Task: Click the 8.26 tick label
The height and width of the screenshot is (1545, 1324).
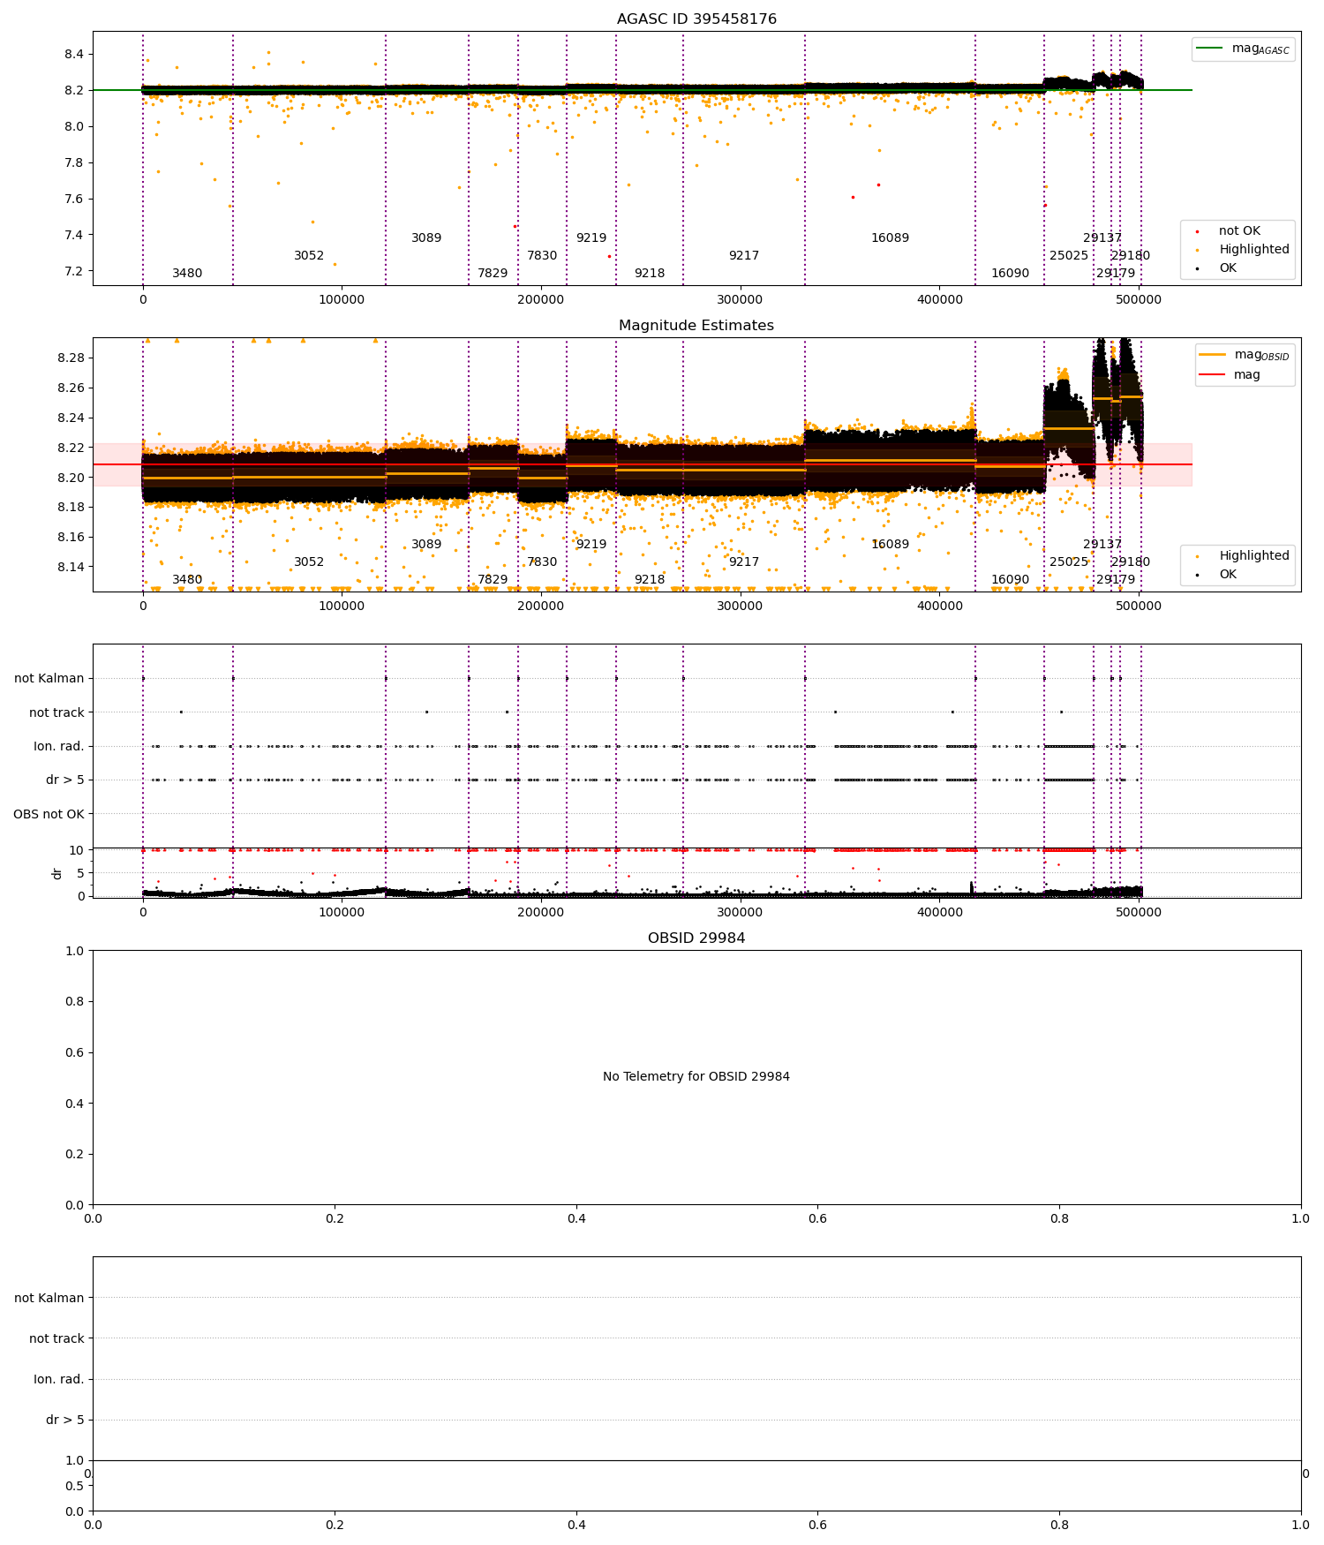Action: (71, 388)
